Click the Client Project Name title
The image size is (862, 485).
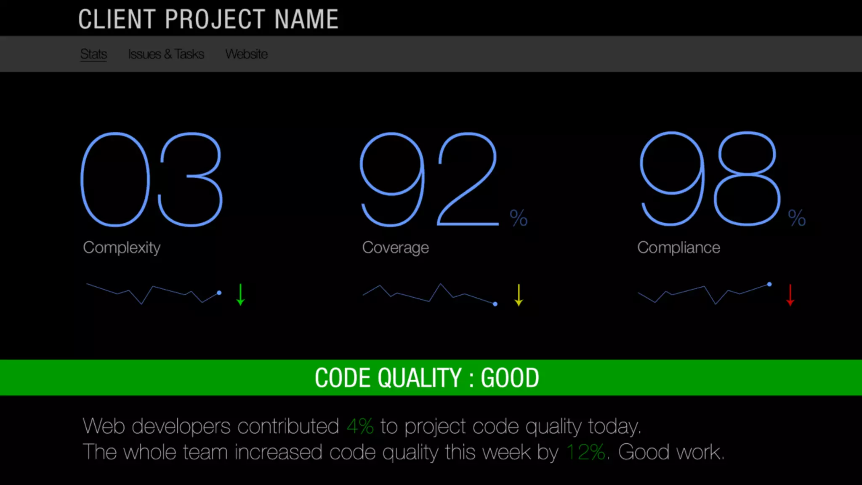[208, 19]
